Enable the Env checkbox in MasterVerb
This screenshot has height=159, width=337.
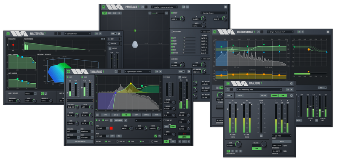110,39
